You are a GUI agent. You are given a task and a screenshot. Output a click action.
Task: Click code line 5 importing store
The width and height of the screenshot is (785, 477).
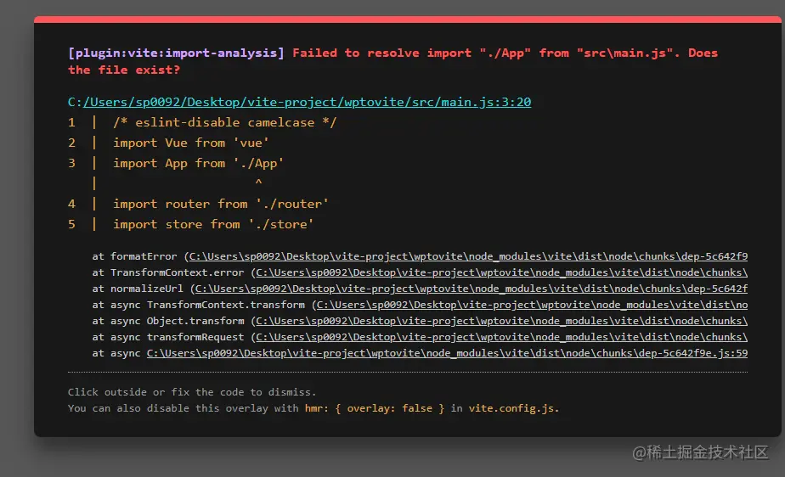point(213,225)
